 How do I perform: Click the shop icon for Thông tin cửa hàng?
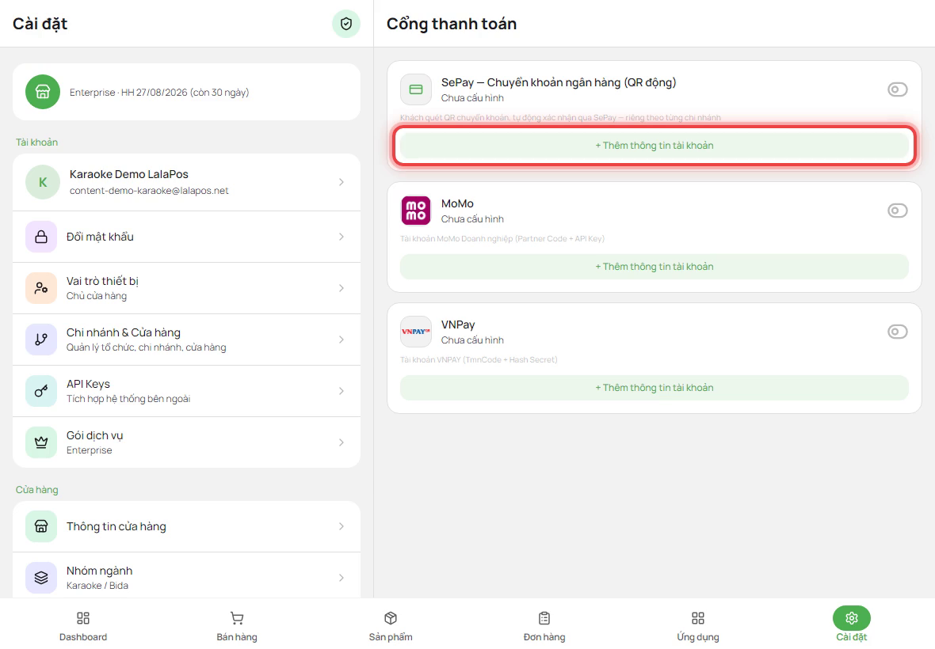(x=41, y=526)
